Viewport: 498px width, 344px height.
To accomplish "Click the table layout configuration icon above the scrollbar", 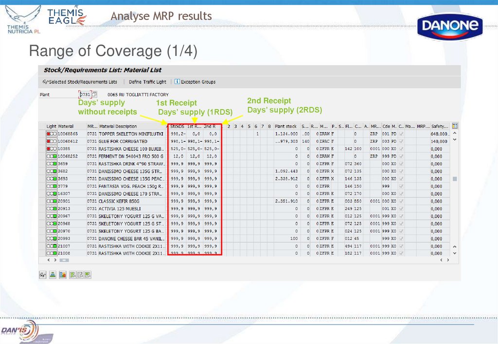I will (x=454, y=126).
